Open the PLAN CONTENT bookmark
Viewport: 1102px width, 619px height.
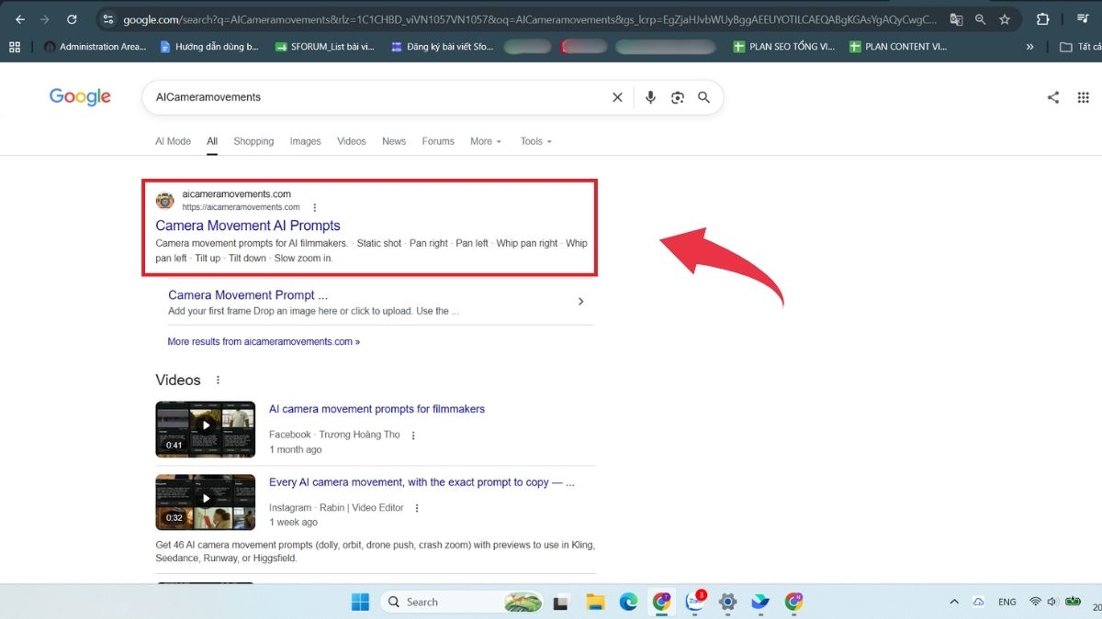[898, 47]
